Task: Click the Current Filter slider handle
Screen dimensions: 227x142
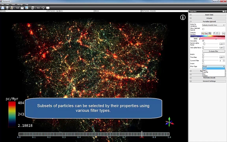Action: [203, 61]
